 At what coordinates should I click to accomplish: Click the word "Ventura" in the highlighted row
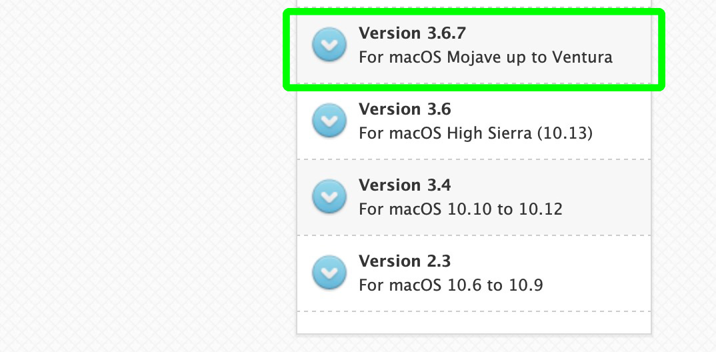point(582,57)
